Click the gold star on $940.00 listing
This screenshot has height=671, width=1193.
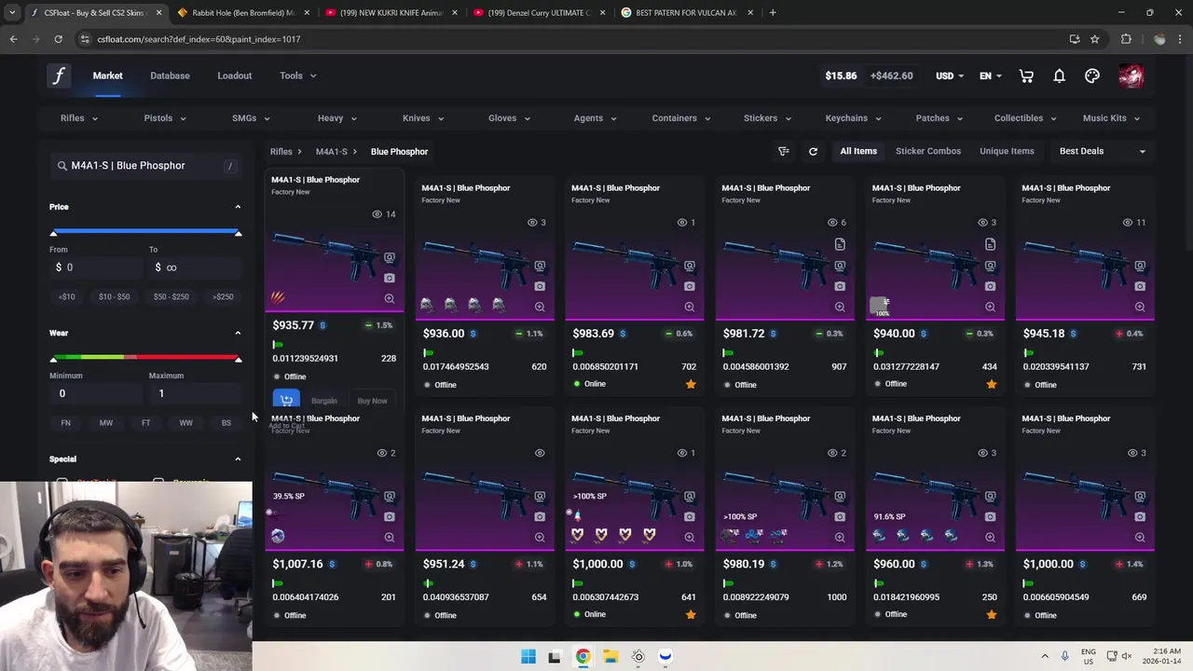(x=991, y=384)
